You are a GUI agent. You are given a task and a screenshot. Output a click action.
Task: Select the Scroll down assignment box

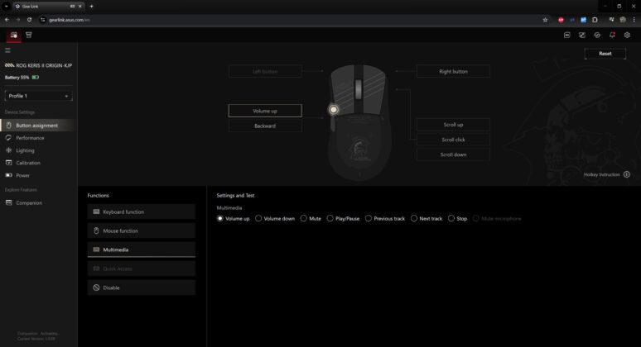tap(453, 154)
